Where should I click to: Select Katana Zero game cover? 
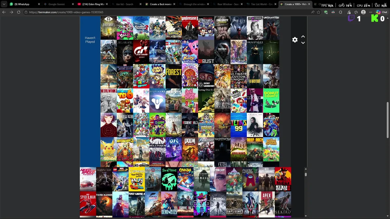click(202, 203)
